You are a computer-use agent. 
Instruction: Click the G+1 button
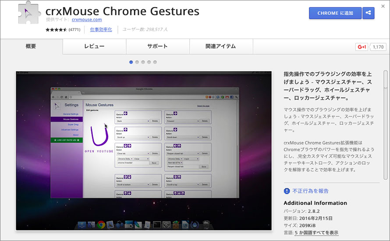point(362,47)
